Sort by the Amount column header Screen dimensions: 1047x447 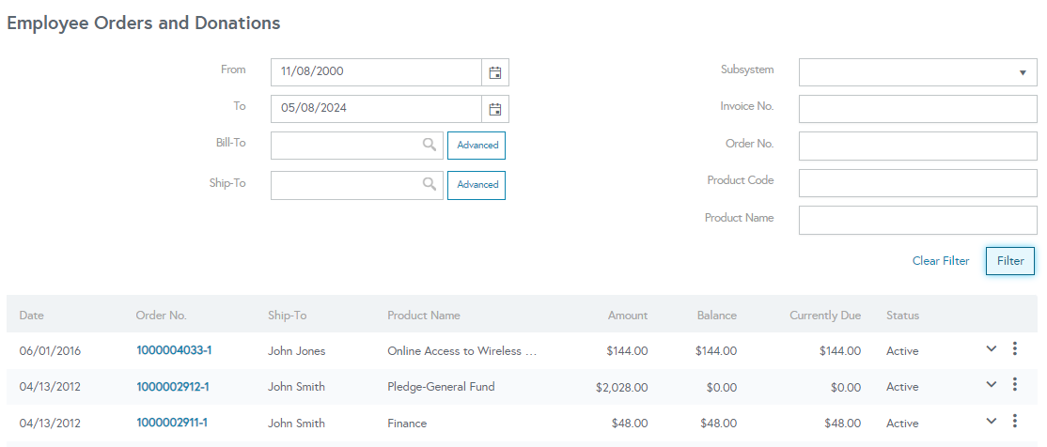(628, 316)
